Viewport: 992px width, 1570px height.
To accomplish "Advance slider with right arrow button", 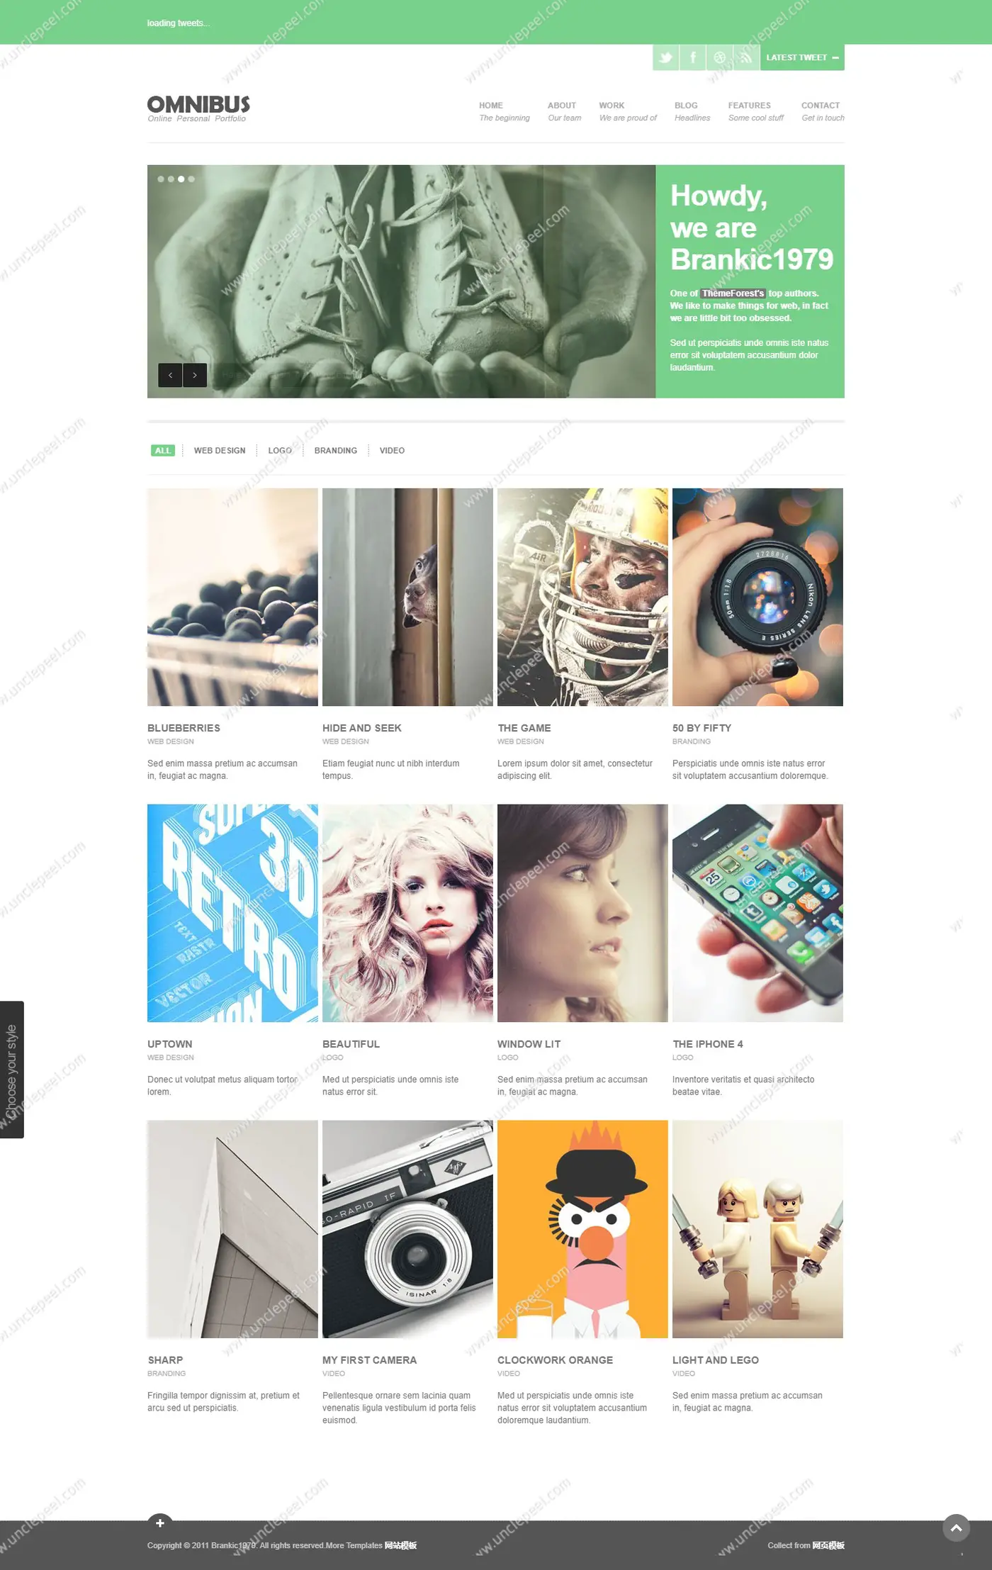I will (195, 375).
